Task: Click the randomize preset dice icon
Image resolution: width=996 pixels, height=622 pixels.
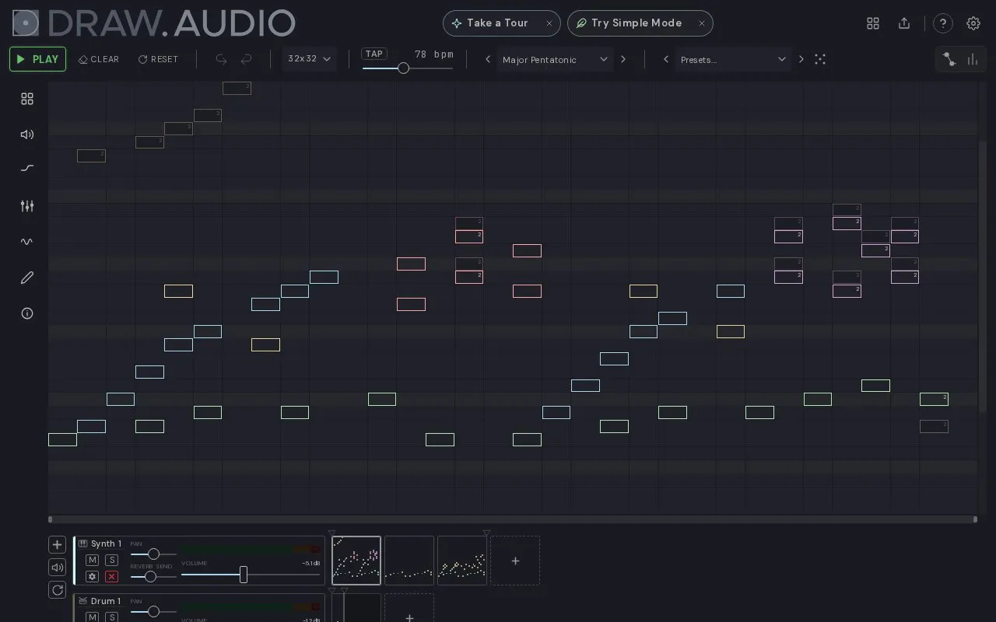Action: (820, 59)
